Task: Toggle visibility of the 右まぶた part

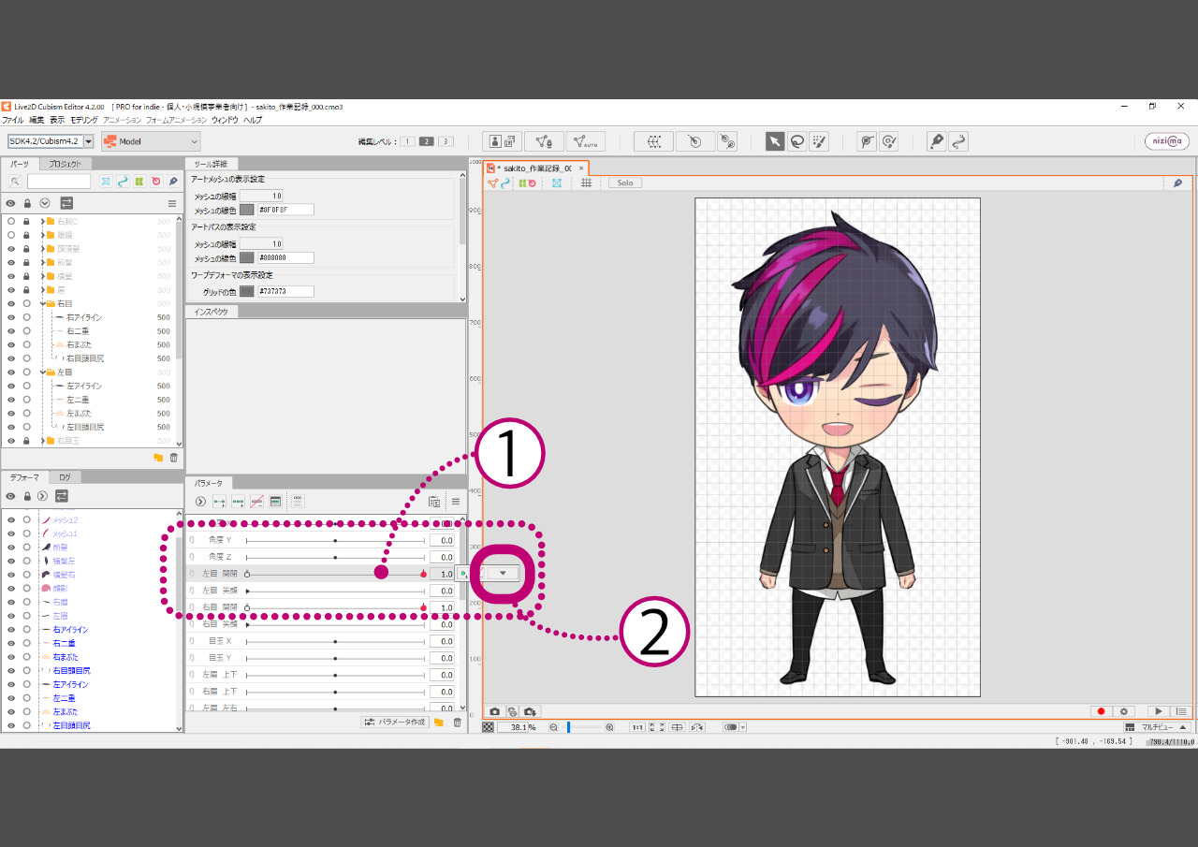Action: pos(11,344)
